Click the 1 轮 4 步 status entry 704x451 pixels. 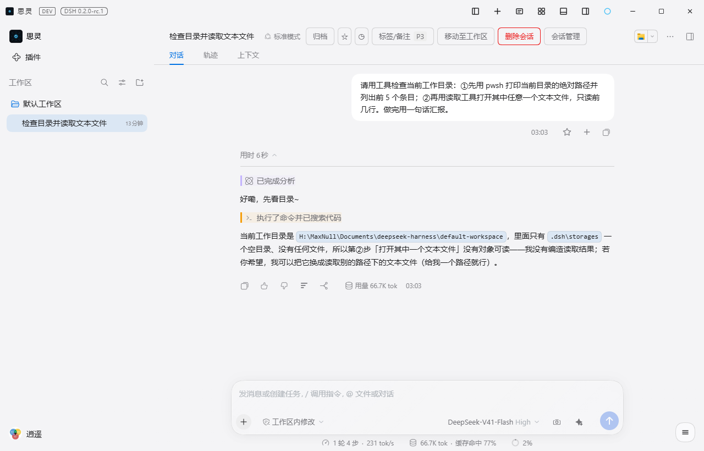pos(358,443)
